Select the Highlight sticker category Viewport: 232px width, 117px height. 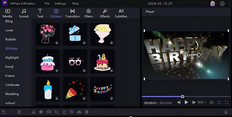[x=12, y=58]
